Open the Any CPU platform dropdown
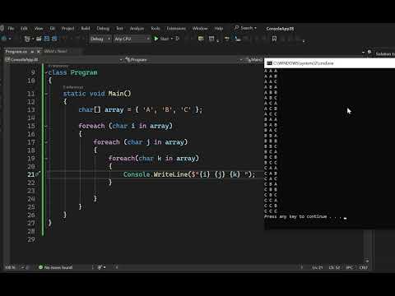The height and width of the screenshot is (296, 395). [x=132, y=39]
